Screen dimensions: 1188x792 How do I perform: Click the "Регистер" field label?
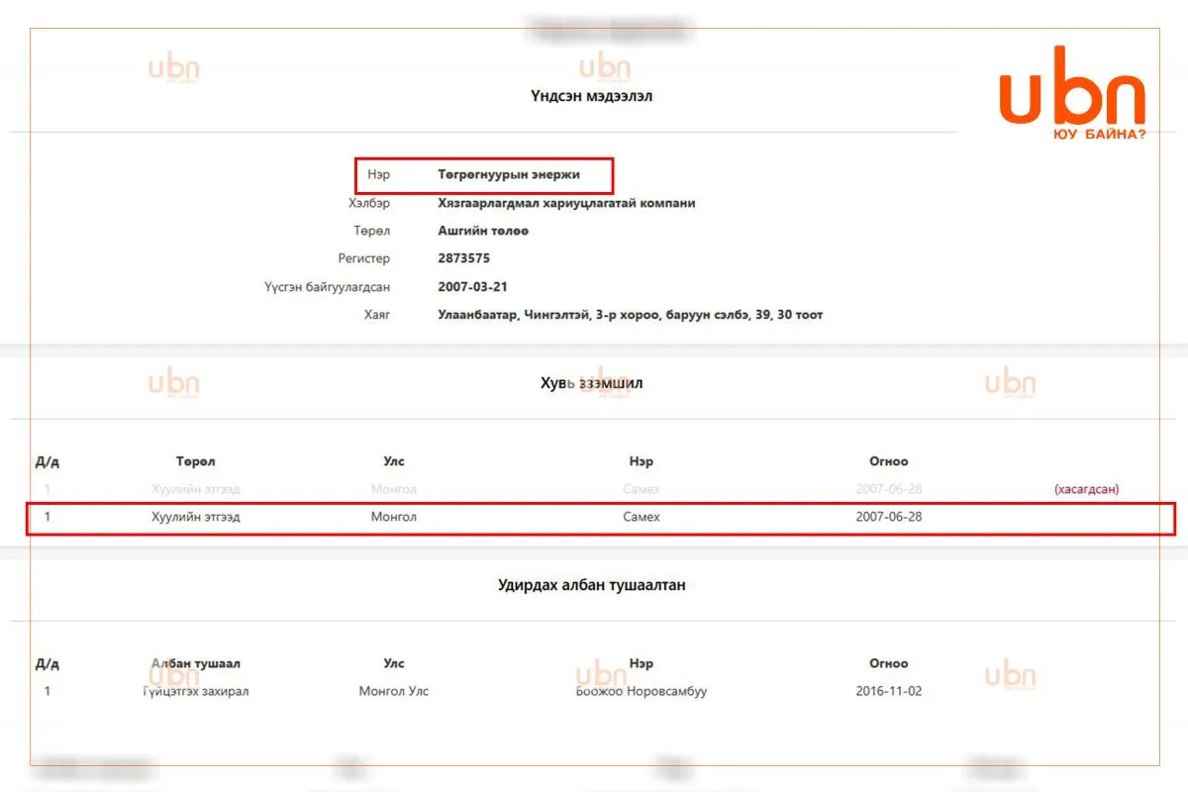click(363, 258)
